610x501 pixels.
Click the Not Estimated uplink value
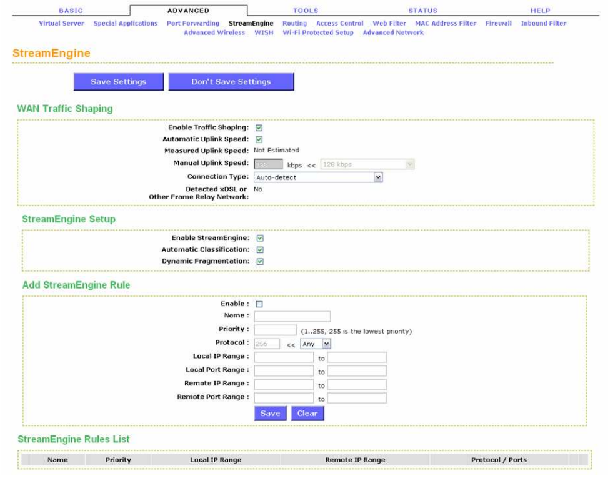click(277, 150)
